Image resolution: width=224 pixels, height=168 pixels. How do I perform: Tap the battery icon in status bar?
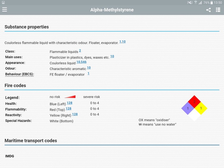click(x=211, y=2)
